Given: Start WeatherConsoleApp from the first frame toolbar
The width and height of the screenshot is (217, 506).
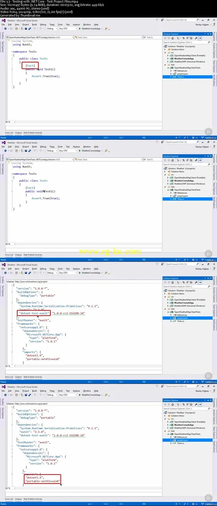Looking at the screenshot, I should 91,28.
